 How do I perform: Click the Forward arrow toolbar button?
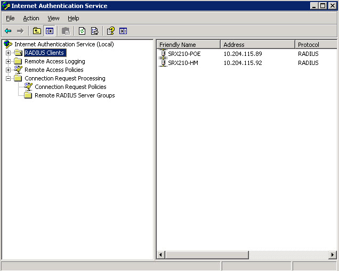pyautogui.click(x=20, y=31)
